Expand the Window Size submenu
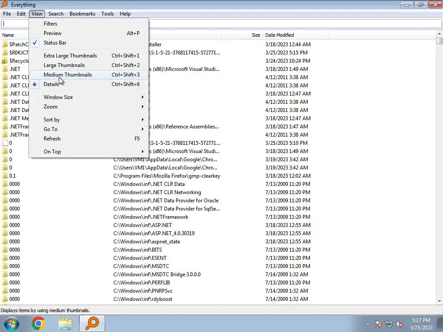The width and height of the screenshot is (443, 332). coord(89,97)
